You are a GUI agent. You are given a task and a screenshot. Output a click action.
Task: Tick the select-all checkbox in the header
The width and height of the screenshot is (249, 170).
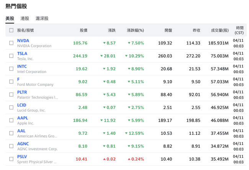[x=11, y=30]
